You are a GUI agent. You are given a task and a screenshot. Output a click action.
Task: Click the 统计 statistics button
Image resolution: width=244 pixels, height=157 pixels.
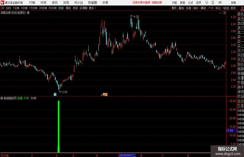coord(196,8)
